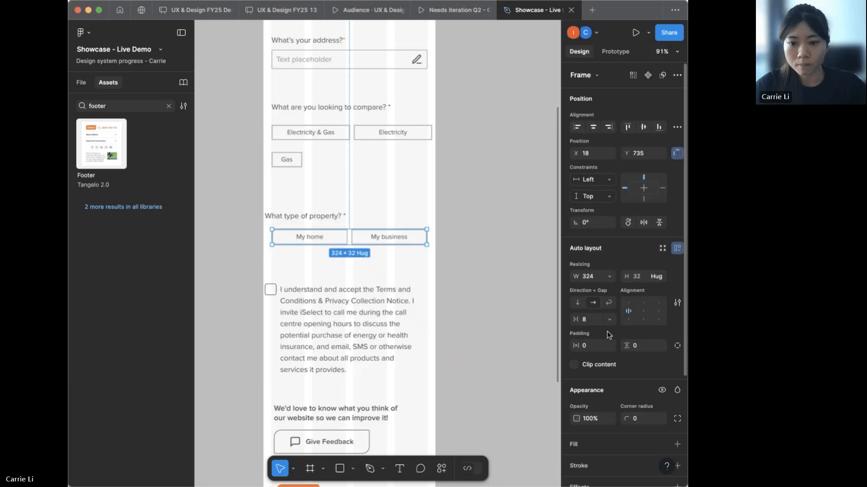Switch to the Prototype tab
Image resolution: width=867 pixels, height=487 pixels.
point(615,51)
